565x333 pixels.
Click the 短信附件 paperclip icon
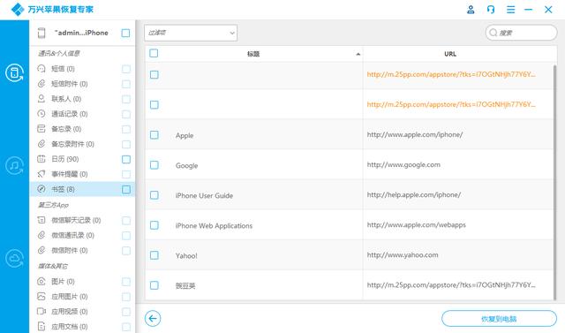(x=41, y=84)
